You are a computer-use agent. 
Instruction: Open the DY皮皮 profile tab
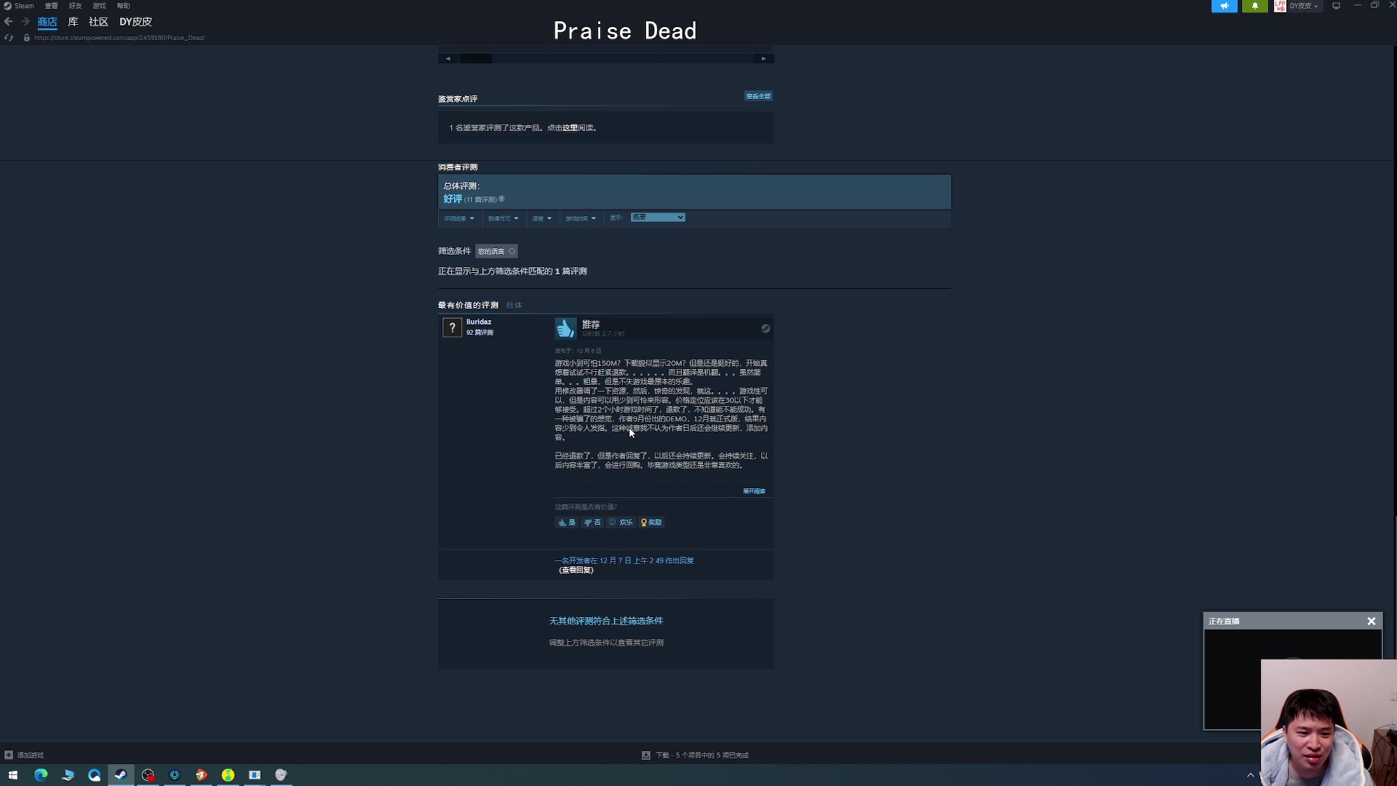click(135, 22)
